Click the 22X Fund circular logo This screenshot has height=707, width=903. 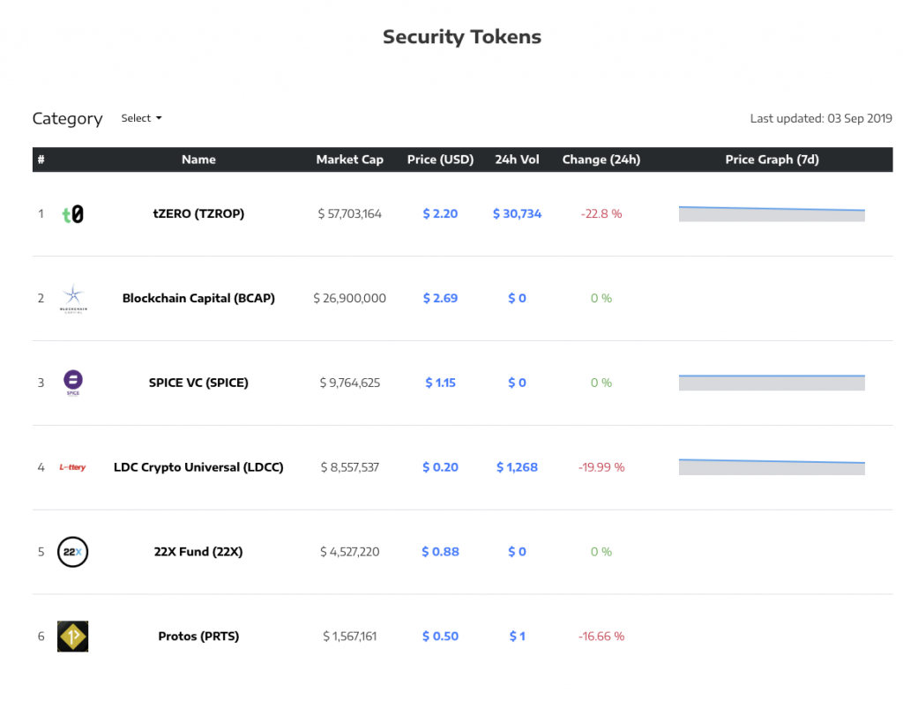pos(72,552)
